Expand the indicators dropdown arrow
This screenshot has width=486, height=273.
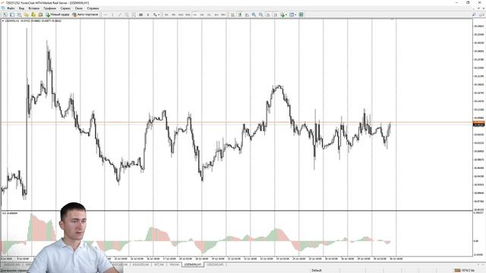coord(286,14)
